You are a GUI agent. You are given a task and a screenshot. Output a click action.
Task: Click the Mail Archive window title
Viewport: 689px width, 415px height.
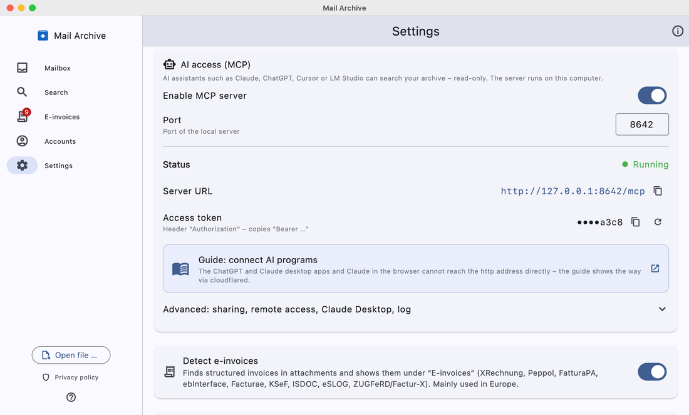(344, 8)
